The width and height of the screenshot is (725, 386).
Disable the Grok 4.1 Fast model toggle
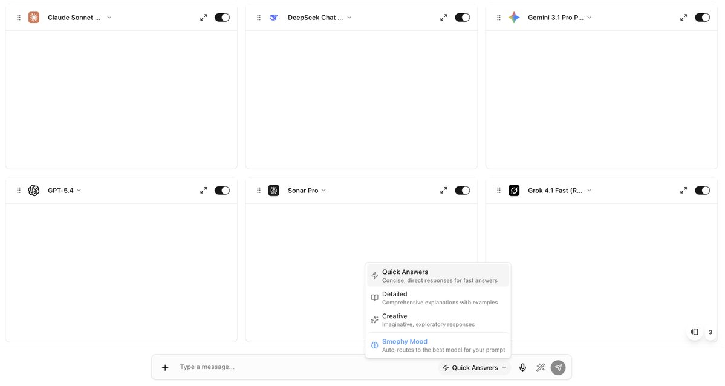click(703, 190)
